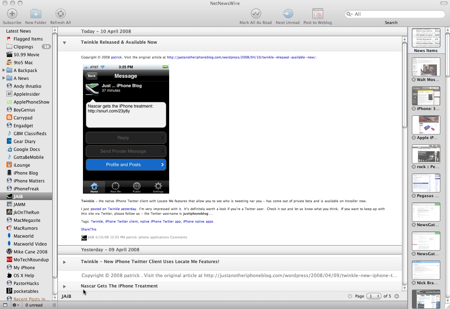Open the justanotheriphoneblog original article link
The image size is (450, 309).
click(x=241, y=57)
